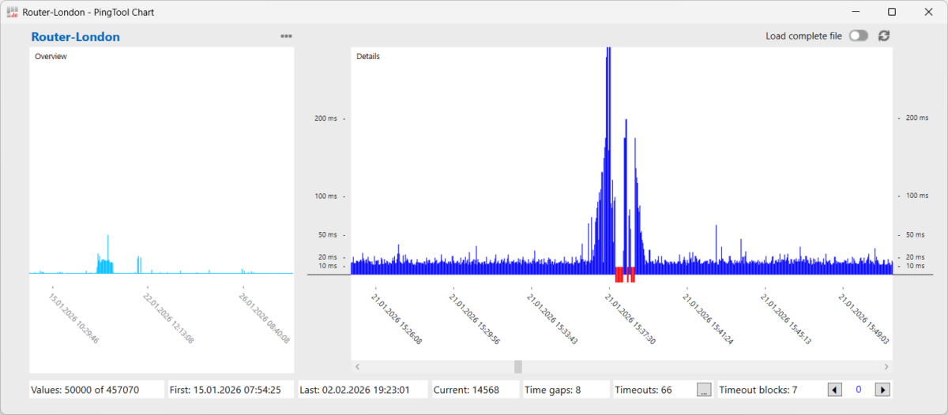Click the Overview panel label
The width and height of the screenshot is (948, 415).
click(x=51, y=56)
